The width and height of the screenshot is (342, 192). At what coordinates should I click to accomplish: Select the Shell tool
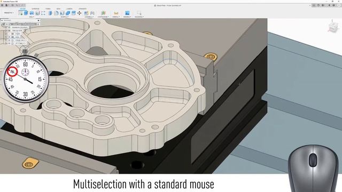pos(62,13)
